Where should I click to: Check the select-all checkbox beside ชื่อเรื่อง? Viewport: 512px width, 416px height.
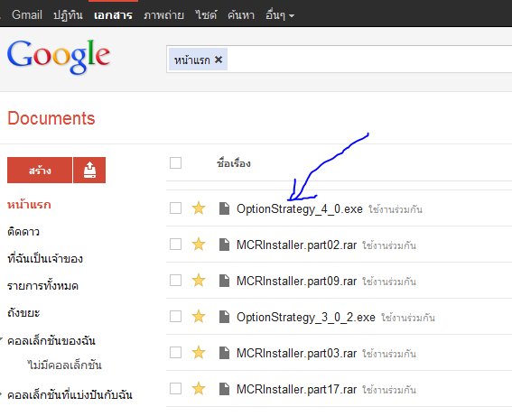[x=176, y=162]
